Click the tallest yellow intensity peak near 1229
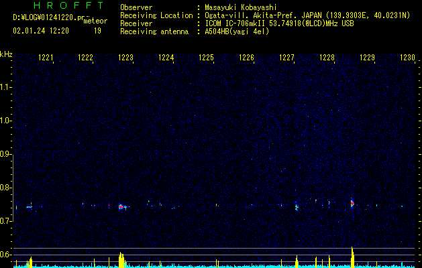 pos(352,257)
